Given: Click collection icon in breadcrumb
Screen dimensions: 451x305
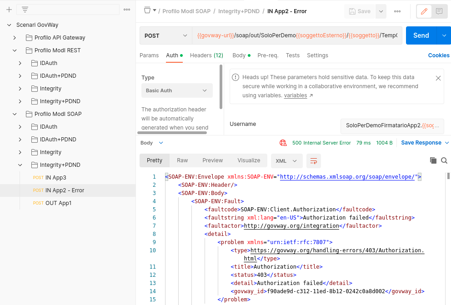Looking at the screenshot, I should (x=147, y=10).
